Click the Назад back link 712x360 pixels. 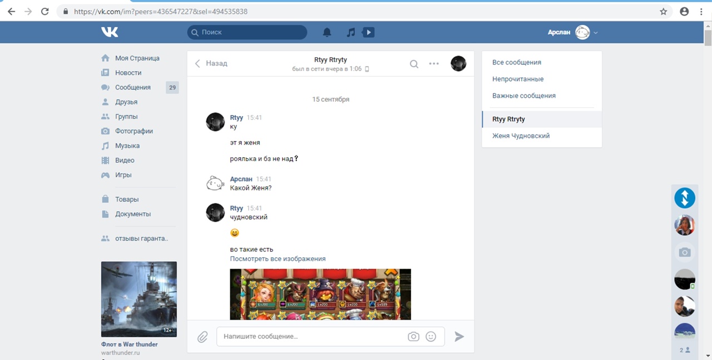coord(211,63)
